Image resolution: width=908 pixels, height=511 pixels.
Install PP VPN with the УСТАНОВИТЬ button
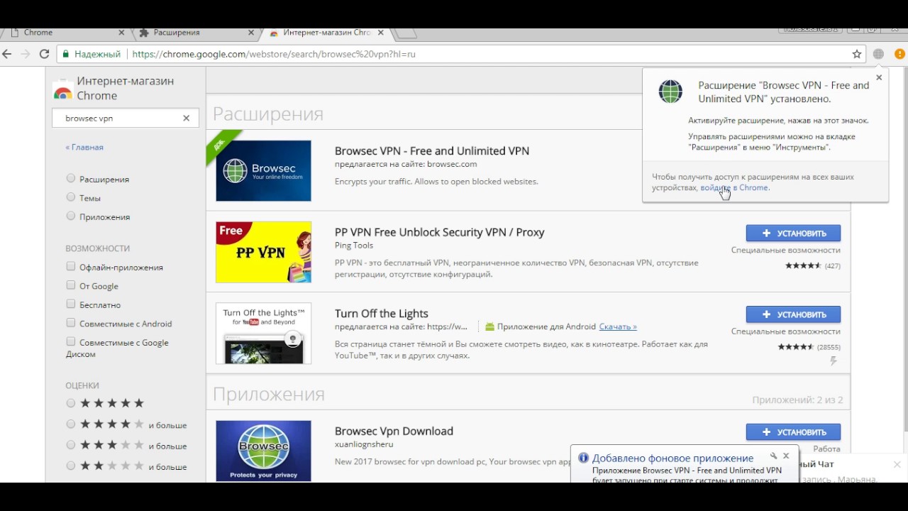[793, 233]
